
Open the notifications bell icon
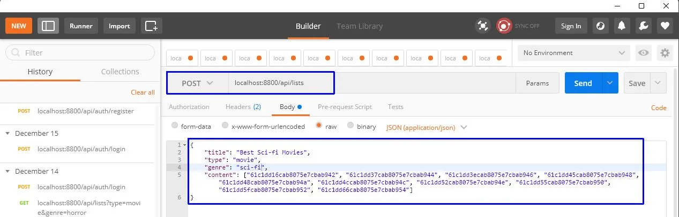click(622, 26)
